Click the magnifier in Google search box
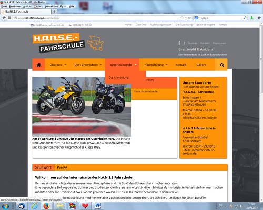The width and height of the screenshot is (263, 210). 245,18
